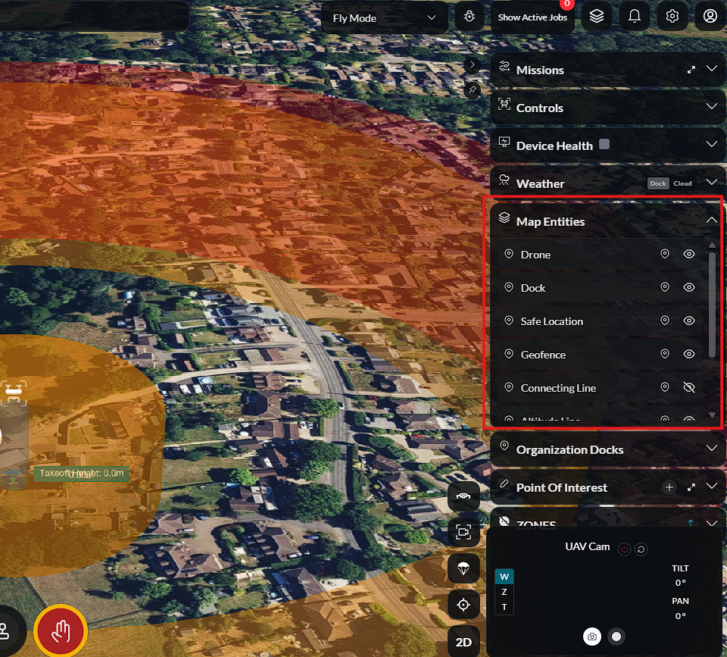Viewport: 727px width, 657px height.
Task: Collapse side panel with right arrow
Action: coord(472,64)
